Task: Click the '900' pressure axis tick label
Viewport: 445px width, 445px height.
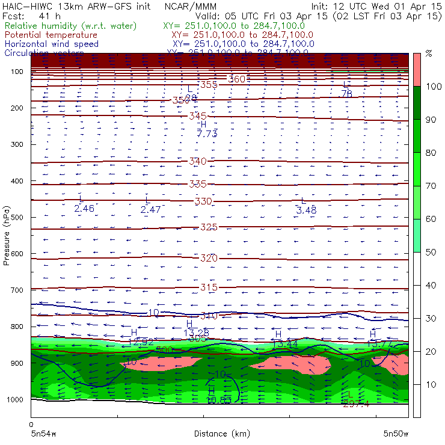Action: [17, 363]
